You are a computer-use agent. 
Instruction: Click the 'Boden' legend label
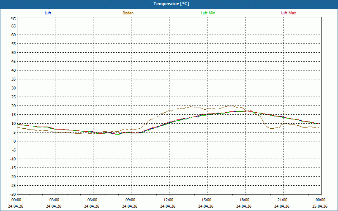click(x=128, y=13)
